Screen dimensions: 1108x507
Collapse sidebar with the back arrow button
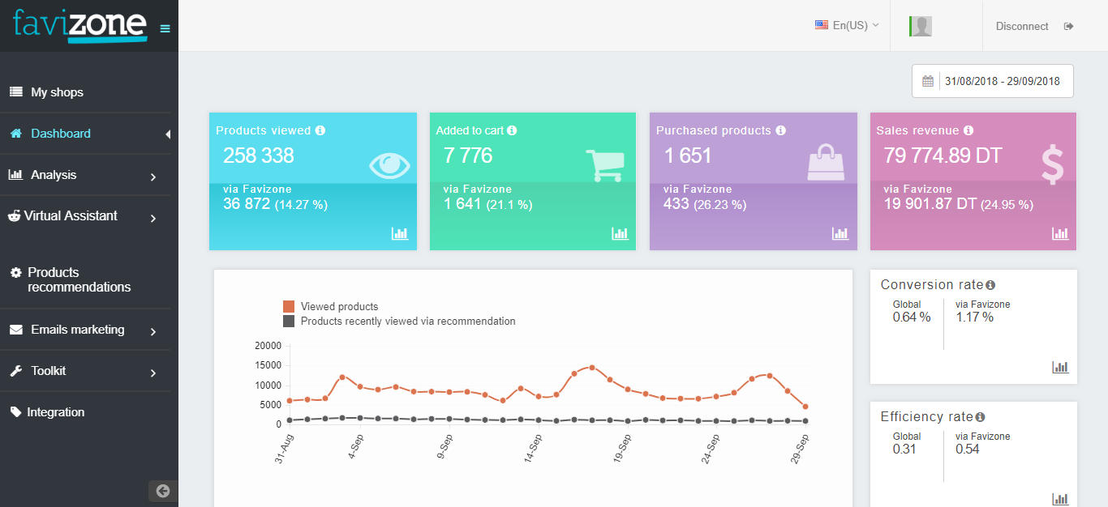[163, 491]
